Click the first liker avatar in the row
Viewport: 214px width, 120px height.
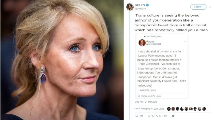(x=169, y=109)
